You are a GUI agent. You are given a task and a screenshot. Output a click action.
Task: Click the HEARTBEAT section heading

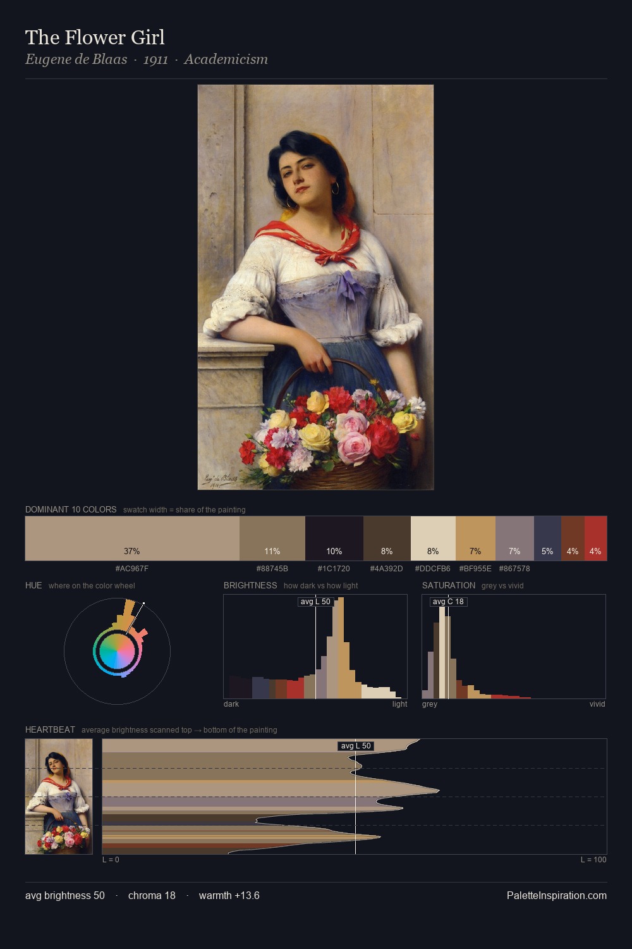pyautogui.click(x=50, y=729)
